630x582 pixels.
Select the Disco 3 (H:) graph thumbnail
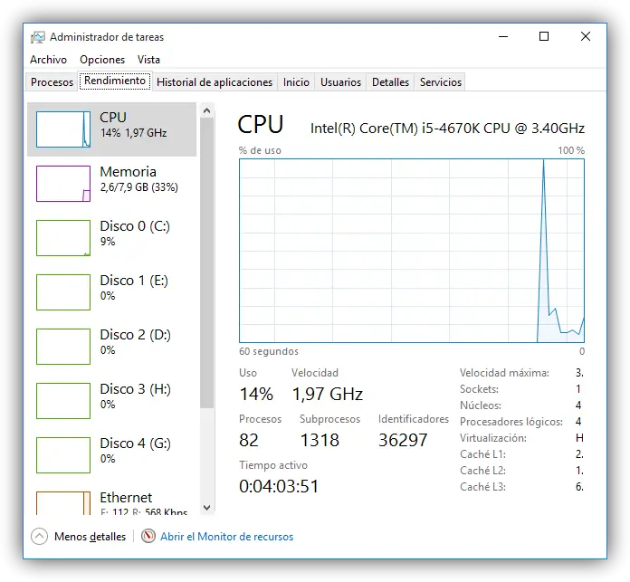[x=63, y=401]
